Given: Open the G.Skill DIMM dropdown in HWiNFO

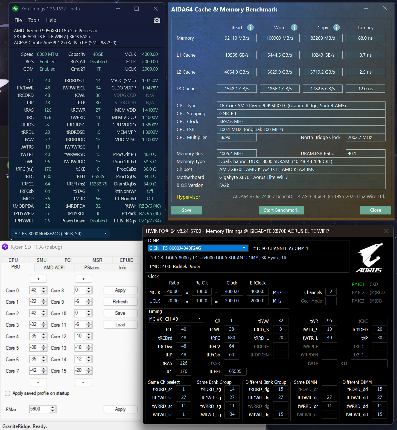Looking at the screenshot, I should pyautogui.click(x=198, y=248).
